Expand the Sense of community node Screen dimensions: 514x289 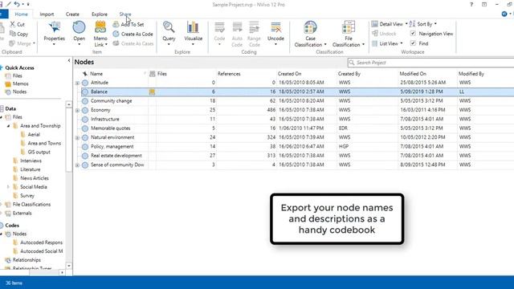point(77,165)
